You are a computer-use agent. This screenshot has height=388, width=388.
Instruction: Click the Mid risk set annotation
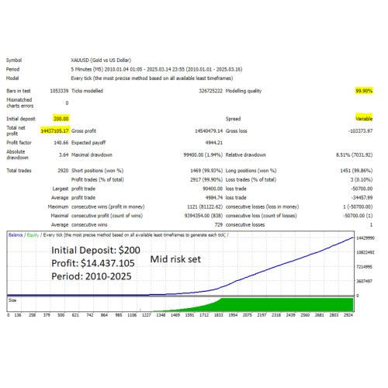[x=175, y=259]
